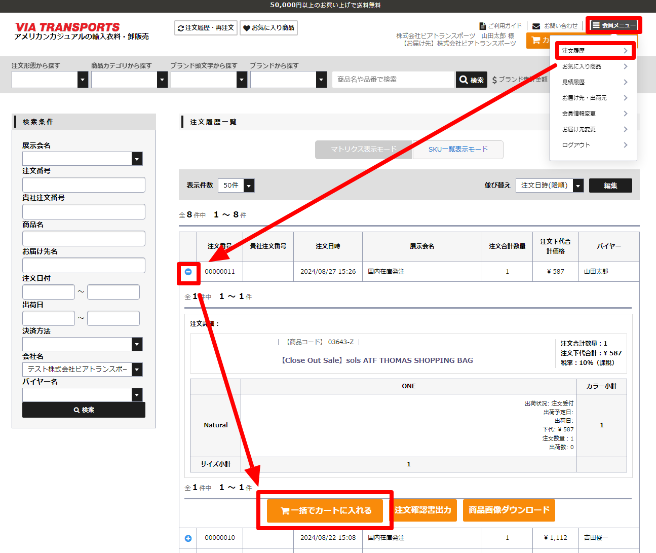Click the 2024/08/27 15:26 date cell

pos(328,272)
